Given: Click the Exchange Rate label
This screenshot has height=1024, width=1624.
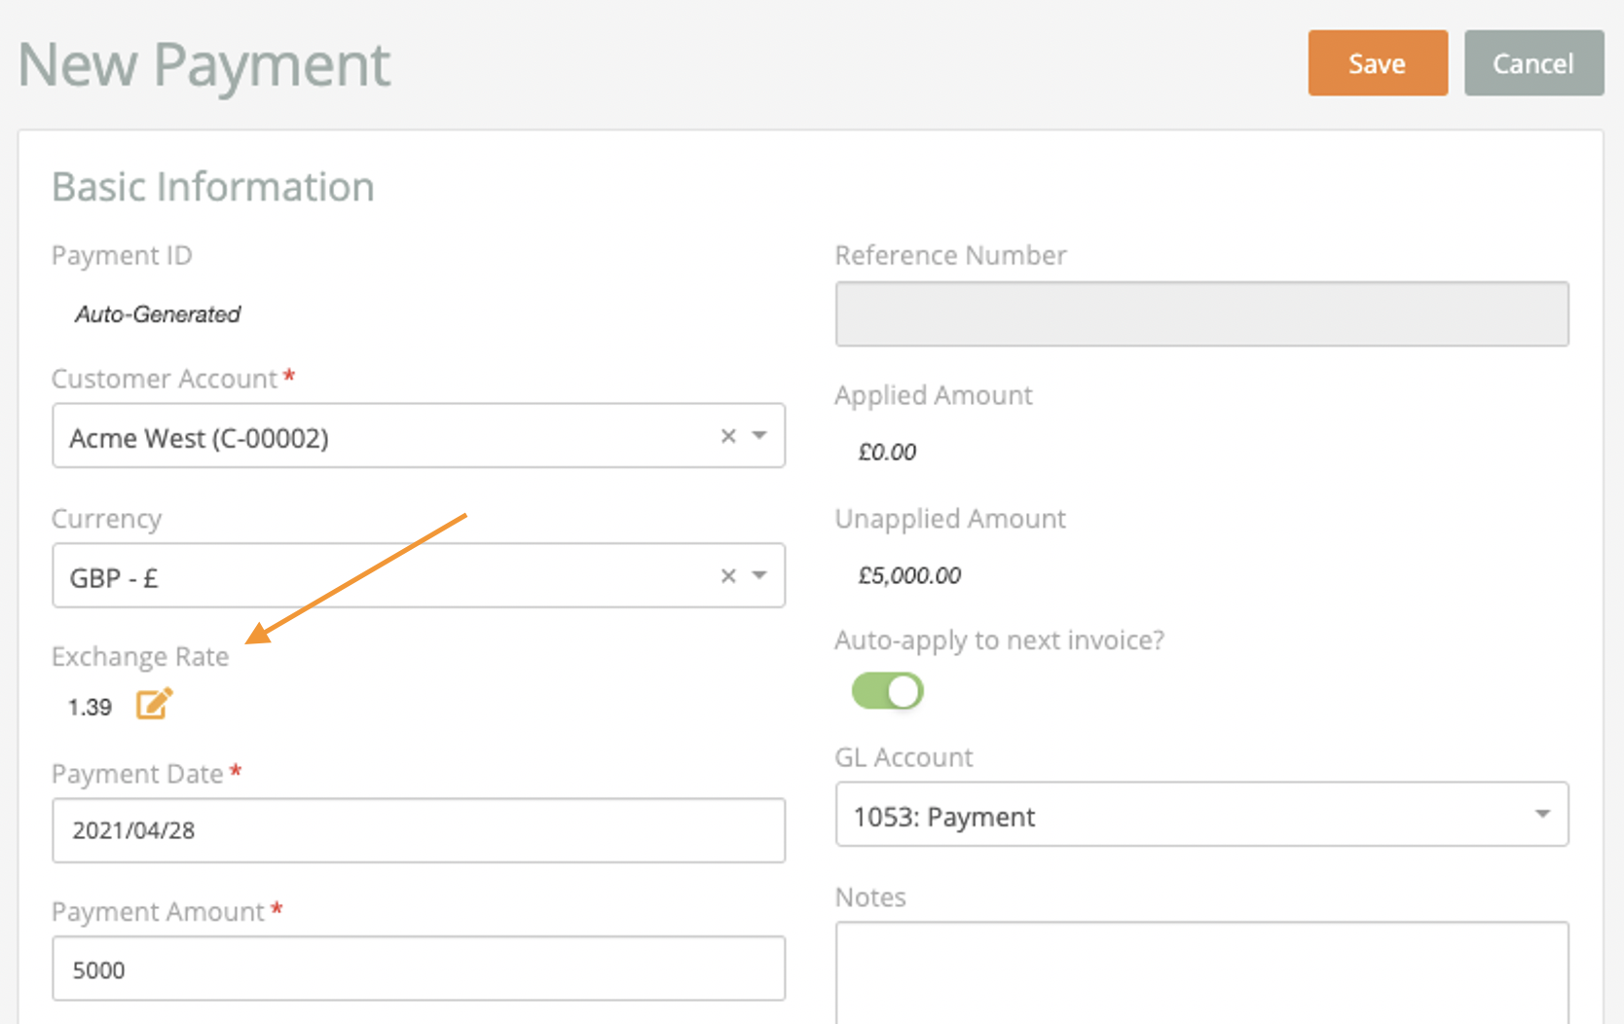Looking at the screenshot, I should click(140, 657).
